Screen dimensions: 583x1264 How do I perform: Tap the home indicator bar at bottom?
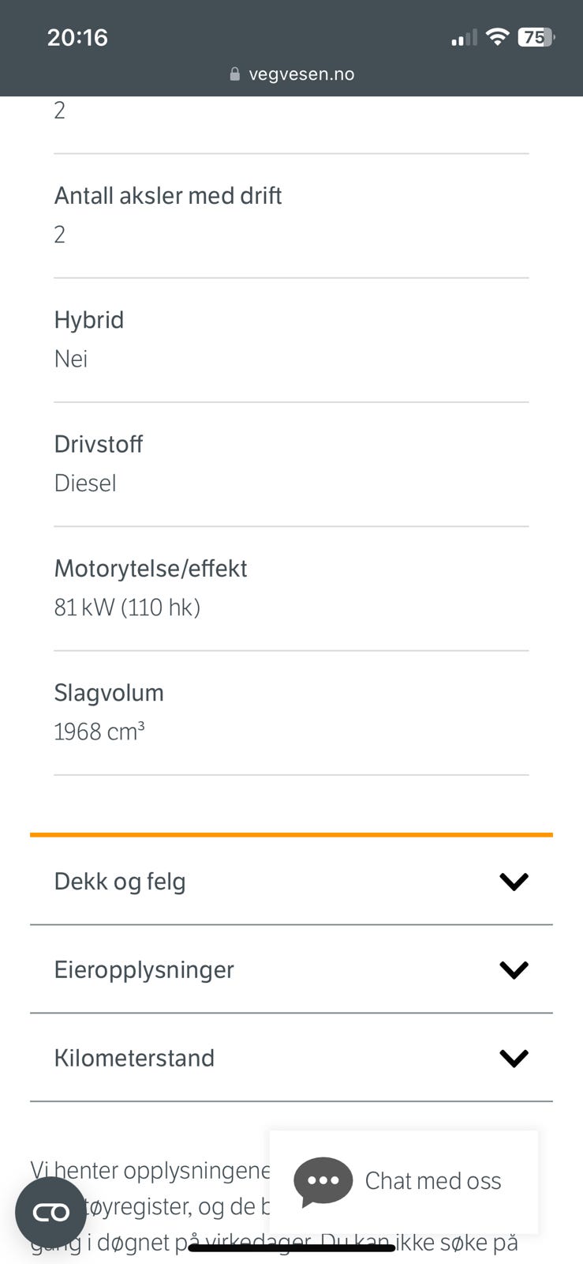[x=291, y=1248]
